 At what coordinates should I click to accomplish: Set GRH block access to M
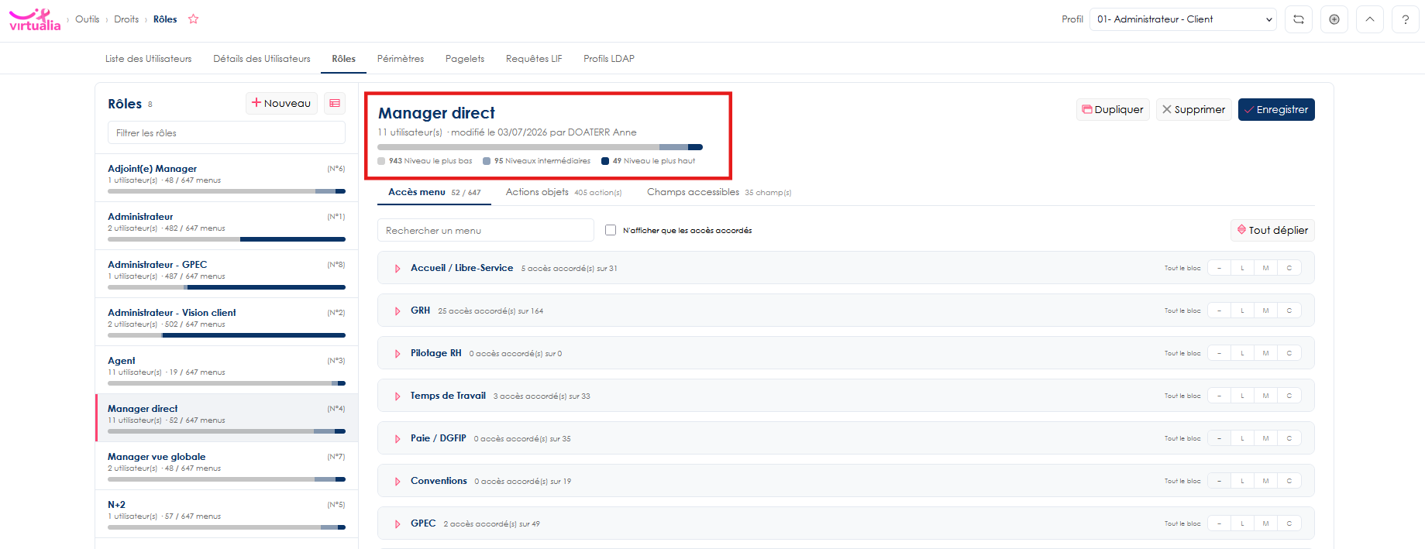(1265, 311)
